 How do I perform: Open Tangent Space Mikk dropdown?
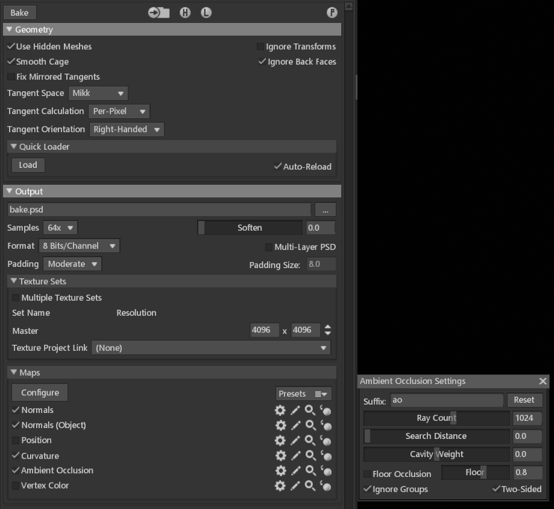(x=98, y=94)
